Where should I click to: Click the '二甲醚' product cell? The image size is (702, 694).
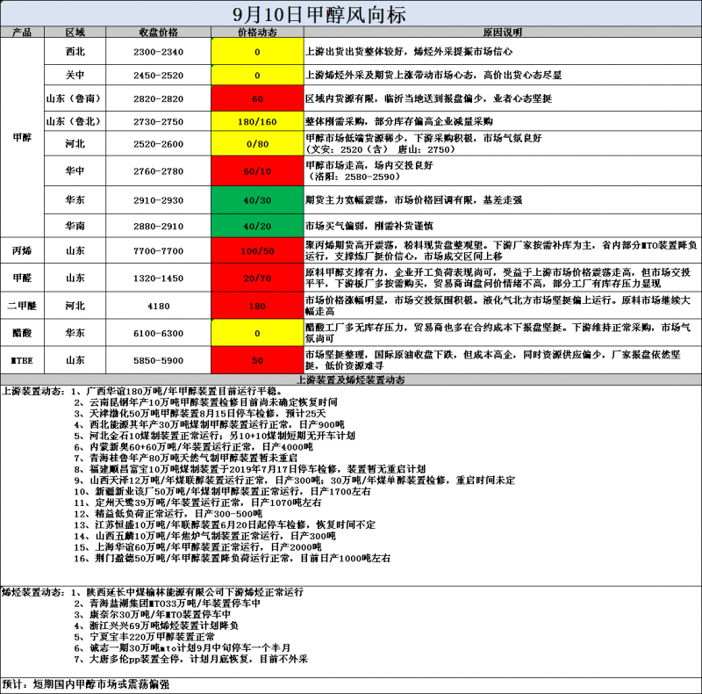coord(22,306)
